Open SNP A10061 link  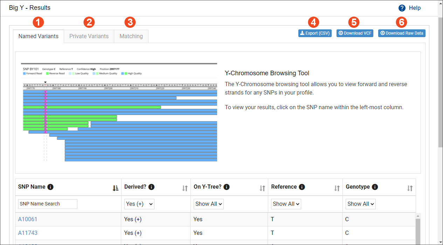28,219
